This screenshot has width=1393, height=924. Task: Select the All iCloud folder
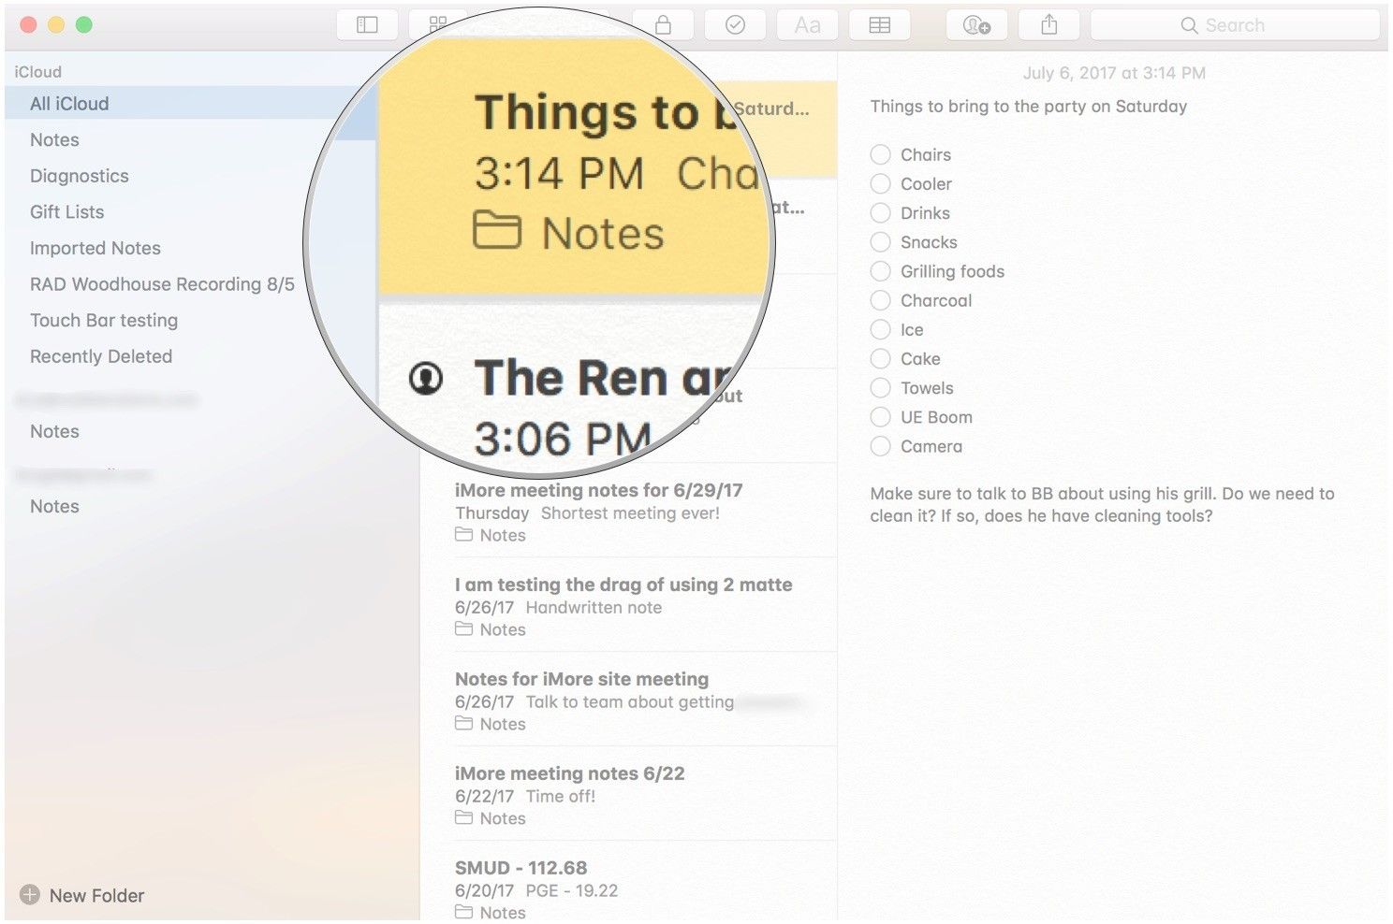(69, 104)
